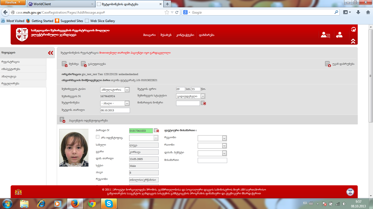373x209 pixels.
Task: Click the შეტყობ. თარიღი date field
Action: click(x=115, y=110)
